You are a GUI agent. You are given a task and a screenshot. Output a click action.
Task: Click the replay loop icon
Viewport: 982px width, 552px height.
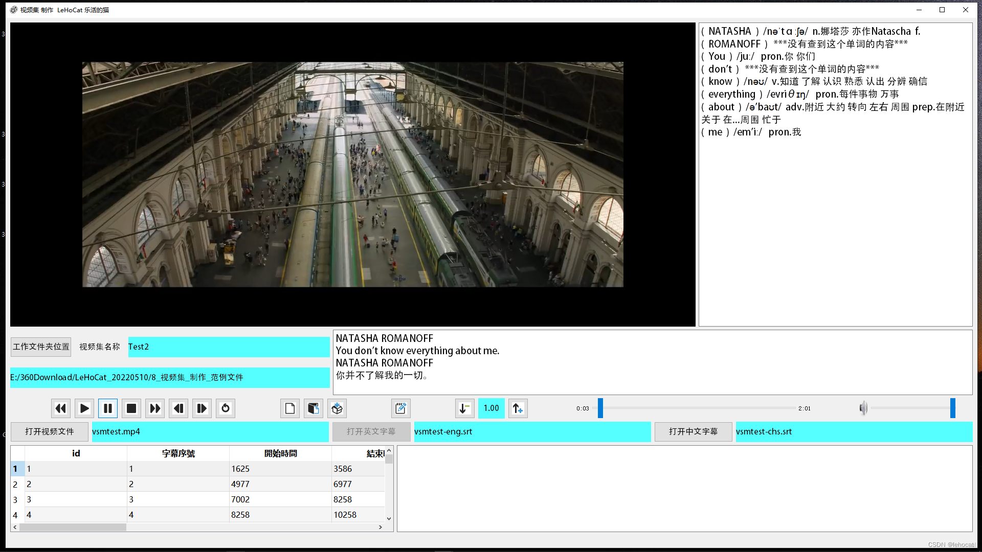pos(226,408)
